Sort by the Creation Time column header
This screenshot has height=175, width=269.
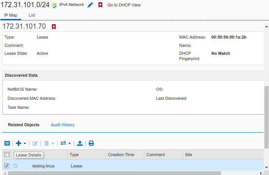coord(121,155)
